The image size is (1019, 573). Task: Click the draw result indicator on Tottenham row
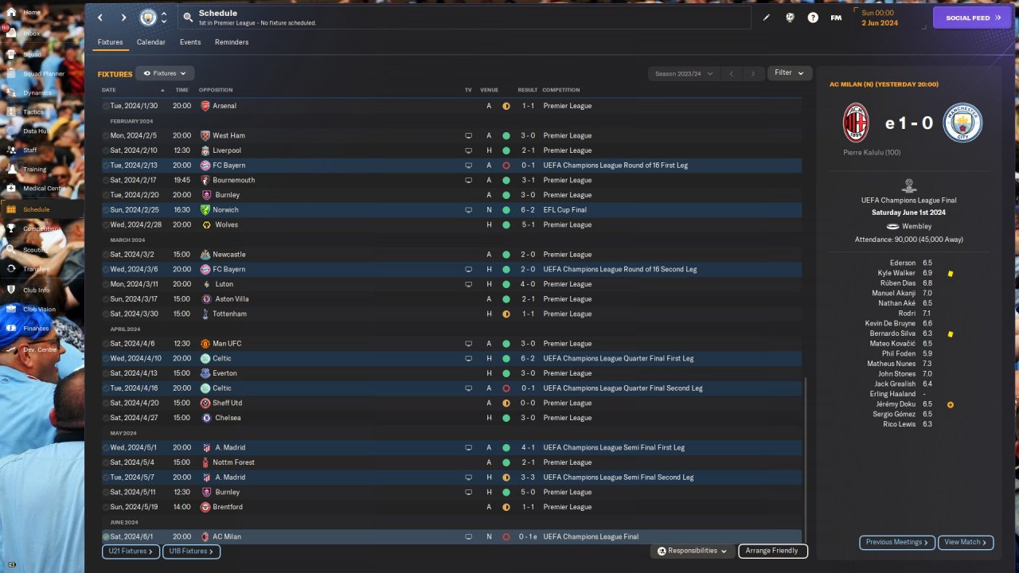coord(506,314)
